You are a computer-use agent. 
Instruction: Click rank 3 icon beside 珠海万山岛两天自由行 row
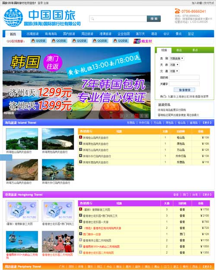(x=80, y=150)
